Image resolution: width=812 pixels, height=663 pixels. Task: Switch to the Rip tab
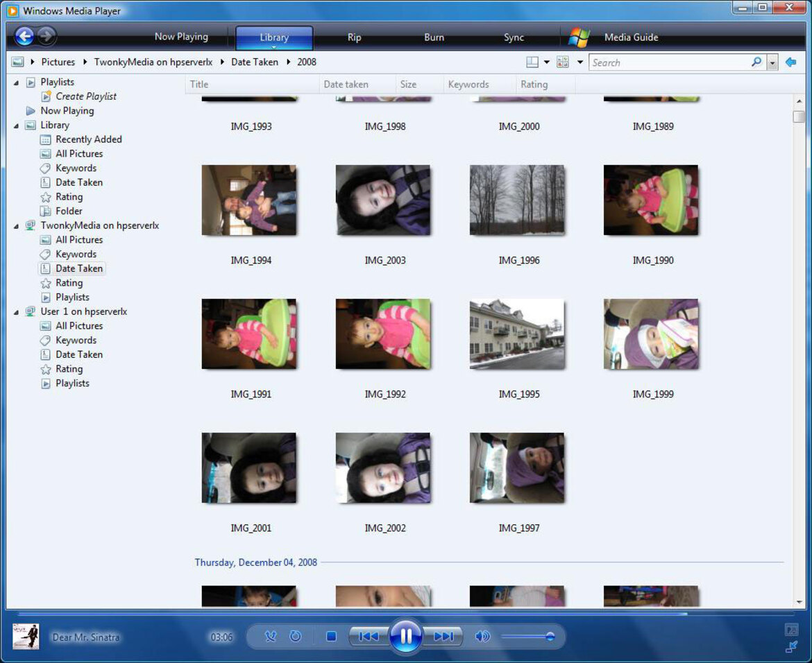354,37
